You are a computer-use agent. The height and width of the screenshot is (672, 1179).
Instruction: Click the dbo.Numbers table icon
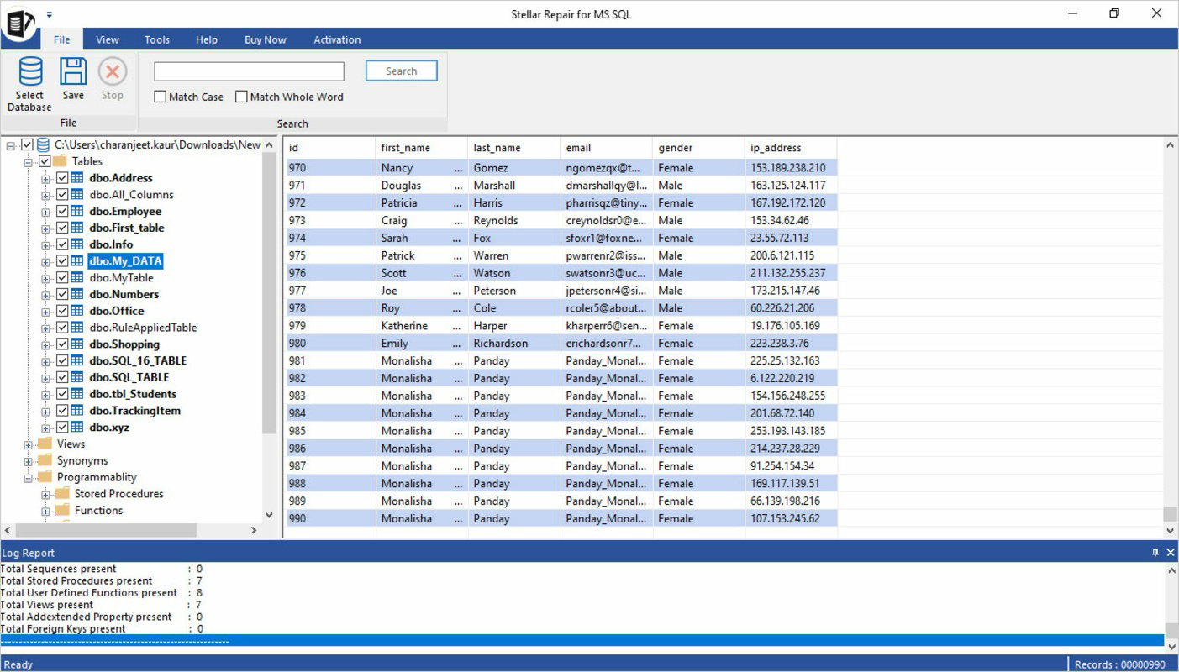point(77,295)
